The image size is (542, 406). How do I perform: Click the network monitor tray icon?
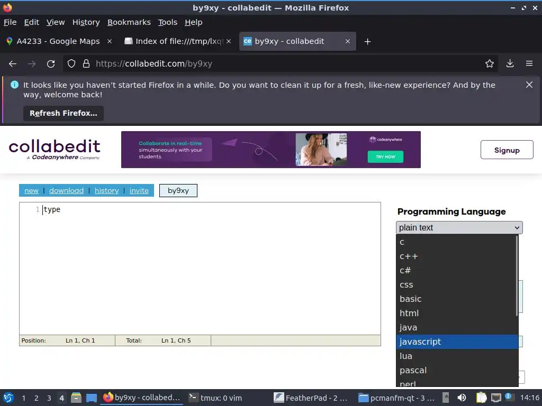click(496, 398)
